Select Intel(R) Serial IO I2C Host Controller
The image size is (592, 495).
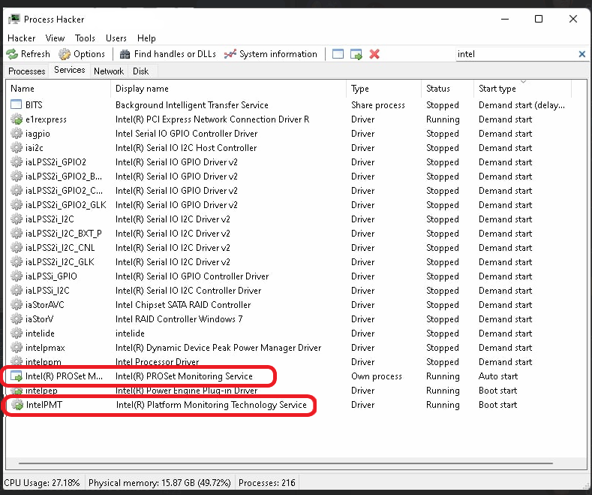pyautogui.click(x=186, y=148)
